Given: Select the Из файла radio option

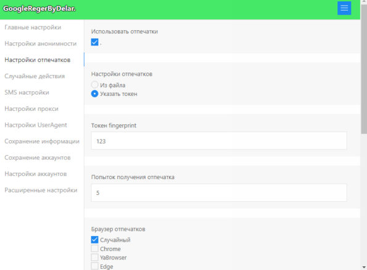Looking at the screenshot, I should pyautogui.click(x=94, y=85).
